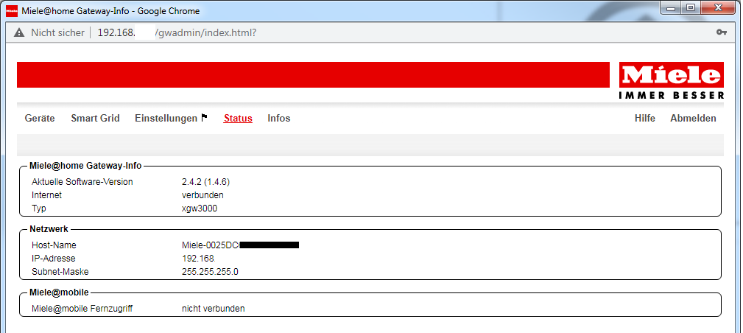The image size is (743, 333).
Task: Open the Einstellungen menu item
Action: tap(166, 119)
